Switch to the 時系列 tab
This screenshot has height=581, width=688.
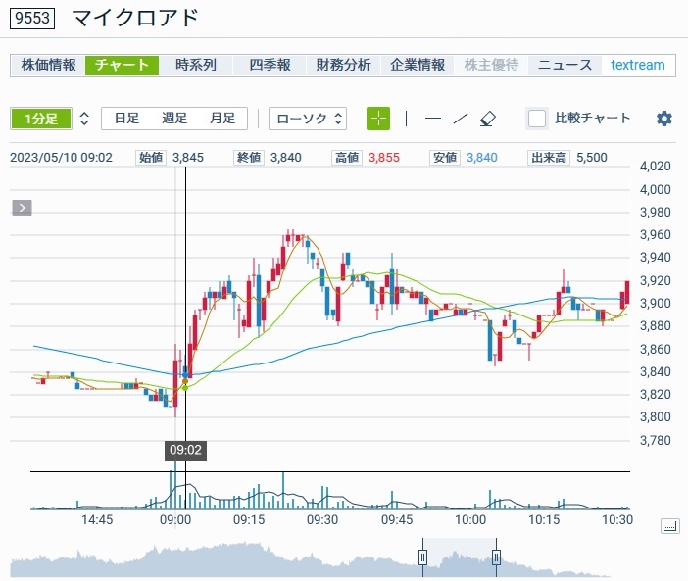tap(196, 65)
